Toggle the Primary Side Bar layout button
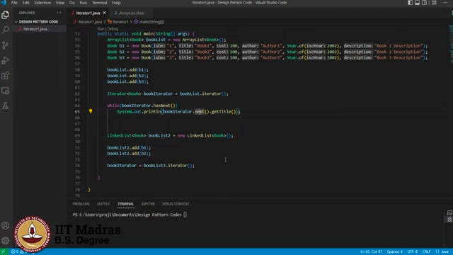The width and height of the screenshot is (453, 255). (411, 3)
